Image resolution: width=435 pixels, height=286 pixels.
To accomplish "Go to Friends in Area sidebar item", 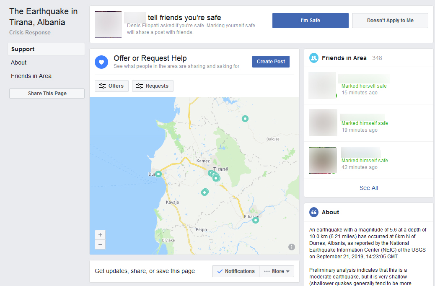I will pyautogui.click(x=31, y=76).
